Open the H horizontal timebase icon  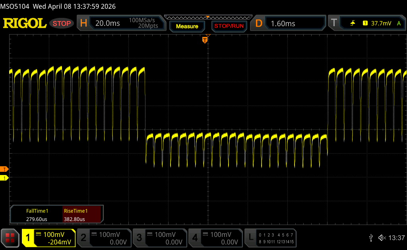point(83,23)
